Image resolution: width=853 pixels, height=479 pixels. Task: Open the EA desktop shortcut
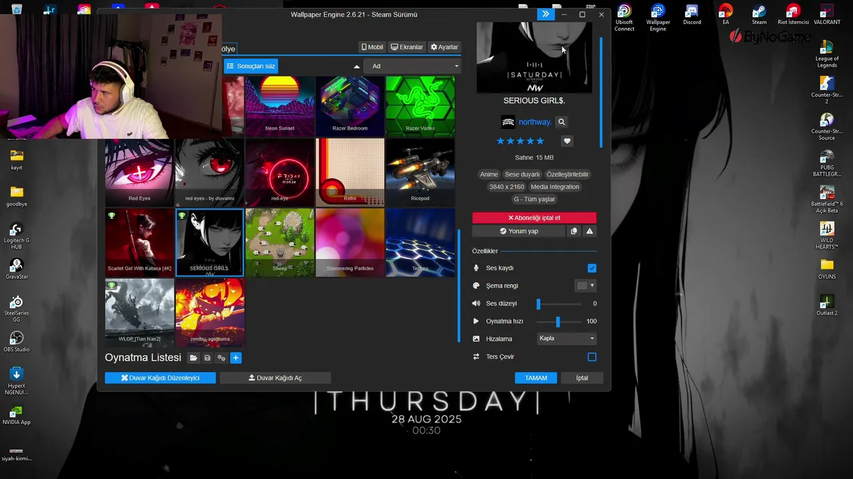tap(726, 15)
